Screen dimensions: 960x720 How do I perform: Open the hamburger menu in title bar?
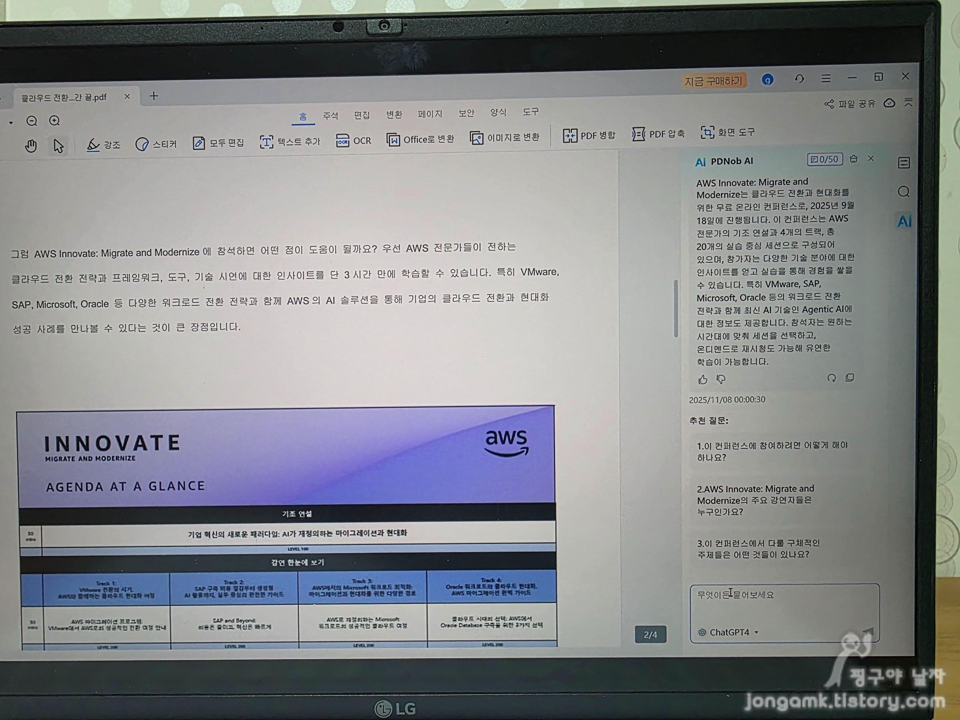coord(826,78)
